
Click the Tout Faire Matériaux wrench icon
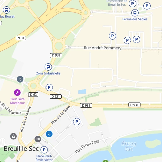click(17, 92)
